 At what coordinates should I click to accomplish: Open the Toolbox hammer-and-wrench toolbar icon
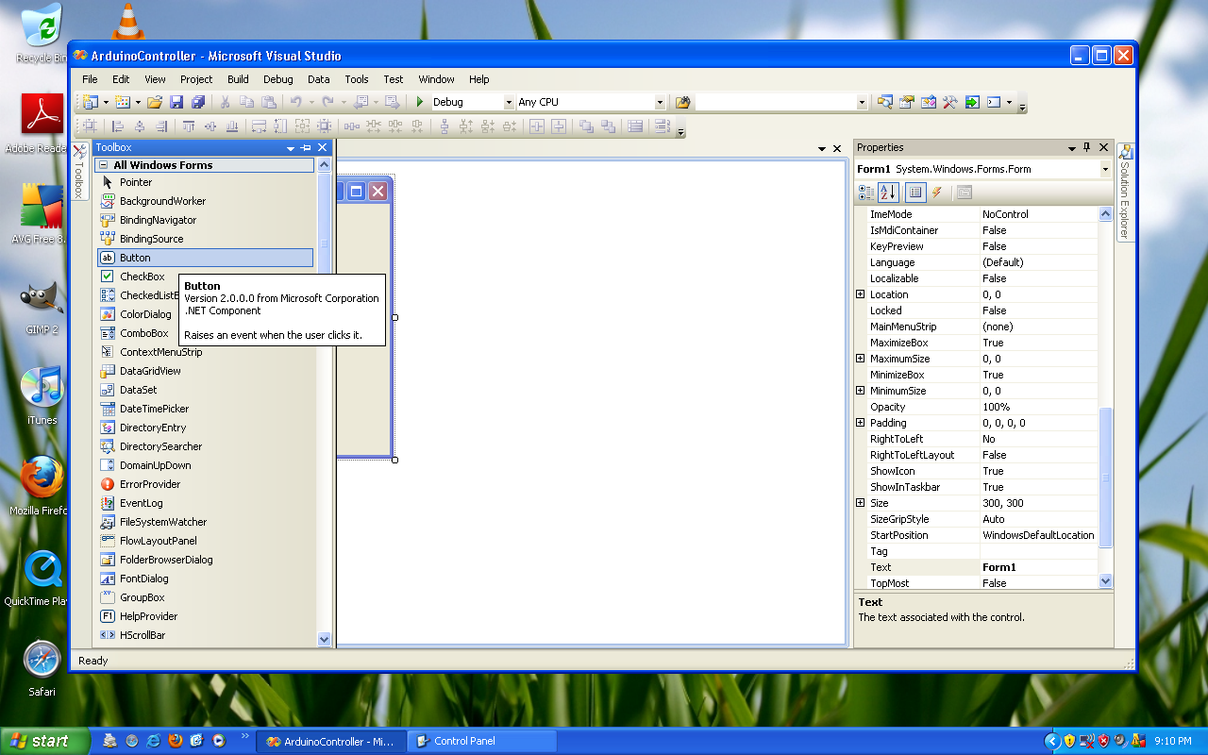pyautogui.click(x=950, y=102)
